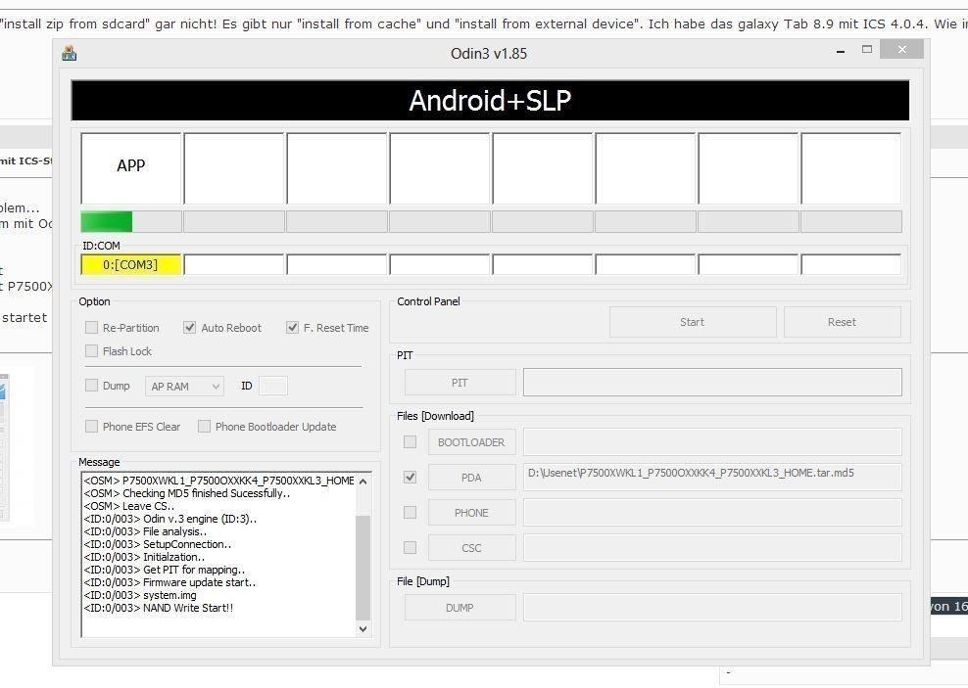The image size is (968, 688).
Task: Uncheck the PDA file checkbox
Action: click(x=410, y=478)
